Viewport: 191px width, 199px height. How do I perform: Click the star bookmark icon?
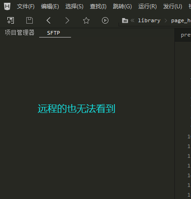[86, 20]
